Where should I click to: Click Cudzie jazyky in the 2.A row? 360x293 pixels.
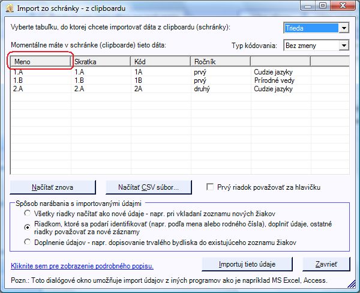point(273,89)
